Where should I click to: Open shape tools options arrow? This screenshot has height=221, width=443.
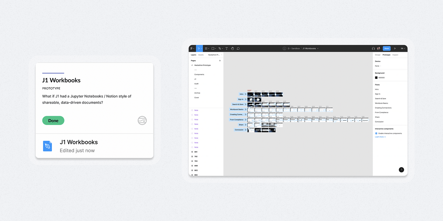pyautogui.click(x=216, y=49)
